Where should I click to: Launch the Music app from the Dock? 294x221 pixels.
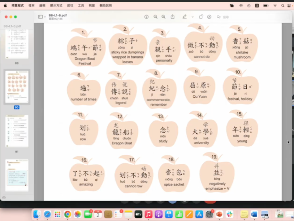click(x=149, y=214)
